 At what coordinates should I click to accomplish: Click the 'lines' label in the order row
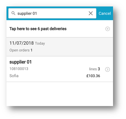point(93,69)
